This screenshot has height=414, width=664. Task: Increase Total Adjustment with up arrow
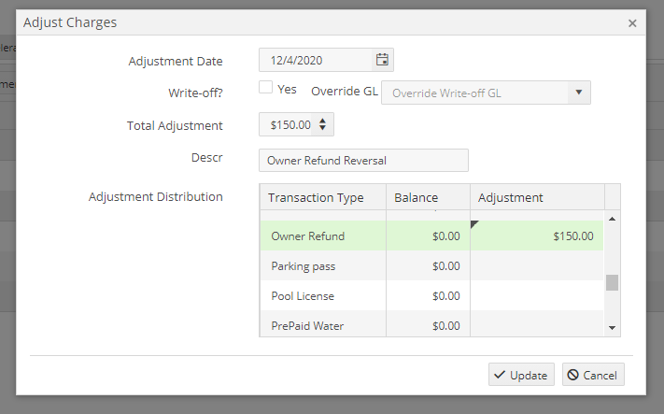323,121
